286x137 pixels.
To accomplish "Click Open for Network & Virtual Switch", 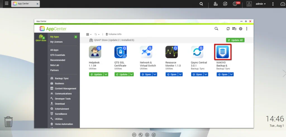I will pos(146,74).
